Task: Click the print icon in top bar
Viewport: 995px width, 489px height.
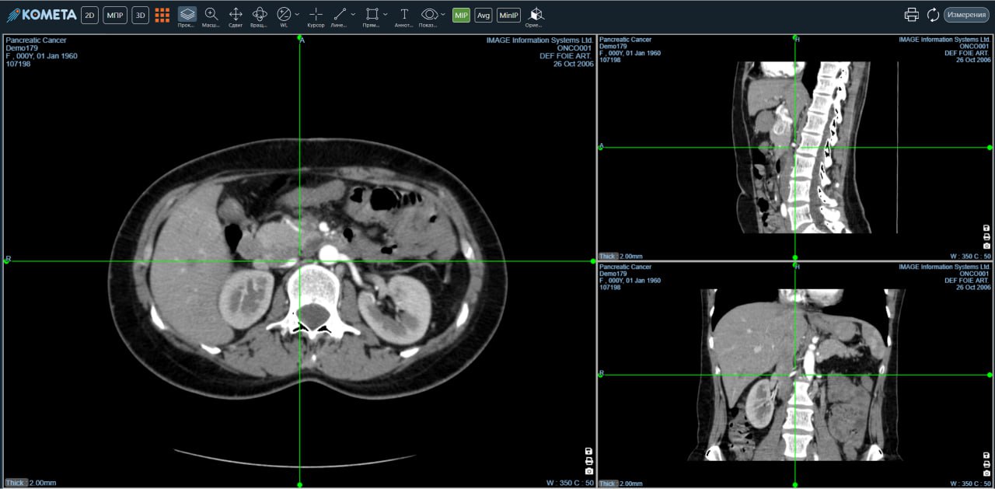Action: (912, 15)
